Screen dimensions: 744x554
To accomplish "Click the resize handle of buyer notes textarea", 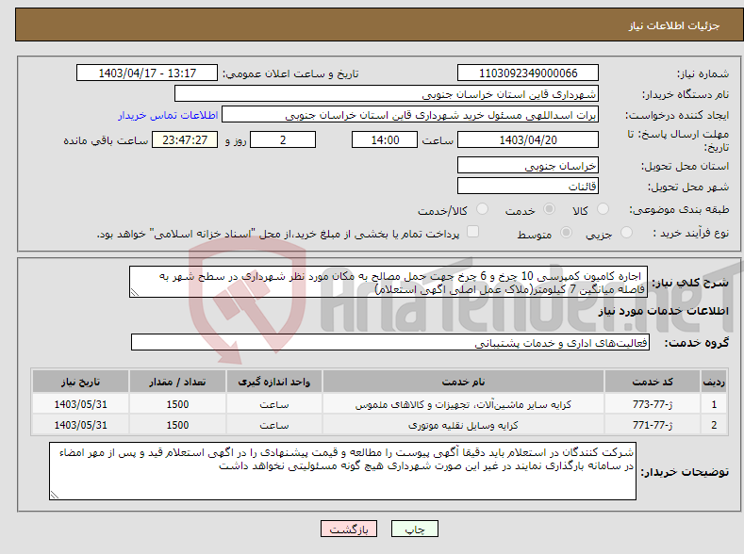I will (55, 495).
